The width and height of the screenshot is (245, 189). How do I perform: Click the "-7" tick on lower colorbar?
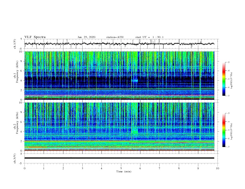click(228, 147)
